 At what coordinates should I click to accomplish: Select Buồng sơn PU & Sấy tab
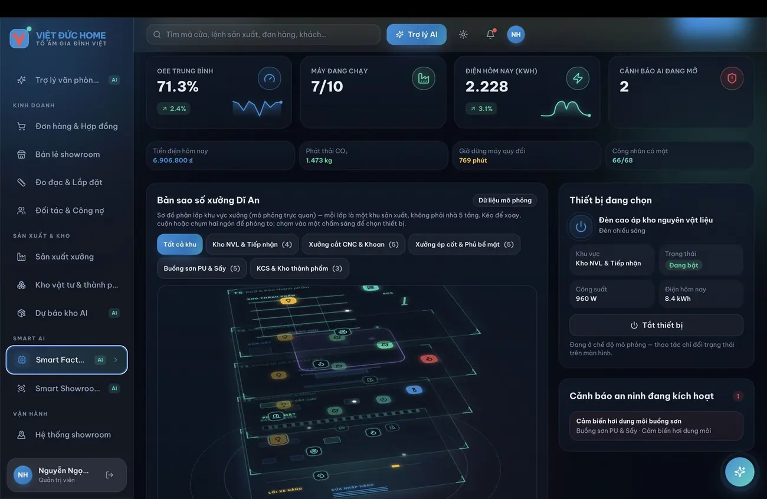[x=202, y=268]
